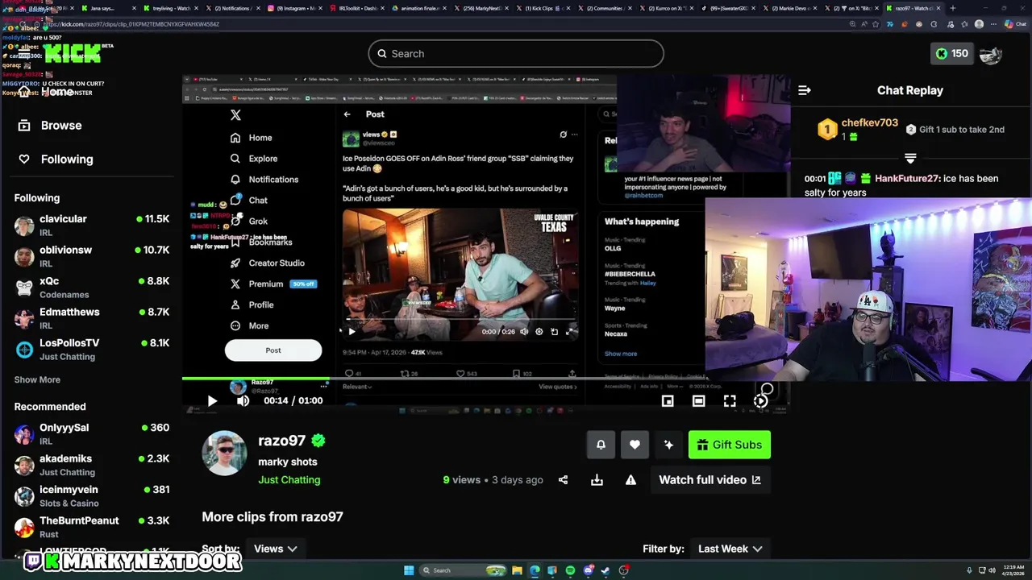Open clavicular channel in Following list

pos(92,226)
